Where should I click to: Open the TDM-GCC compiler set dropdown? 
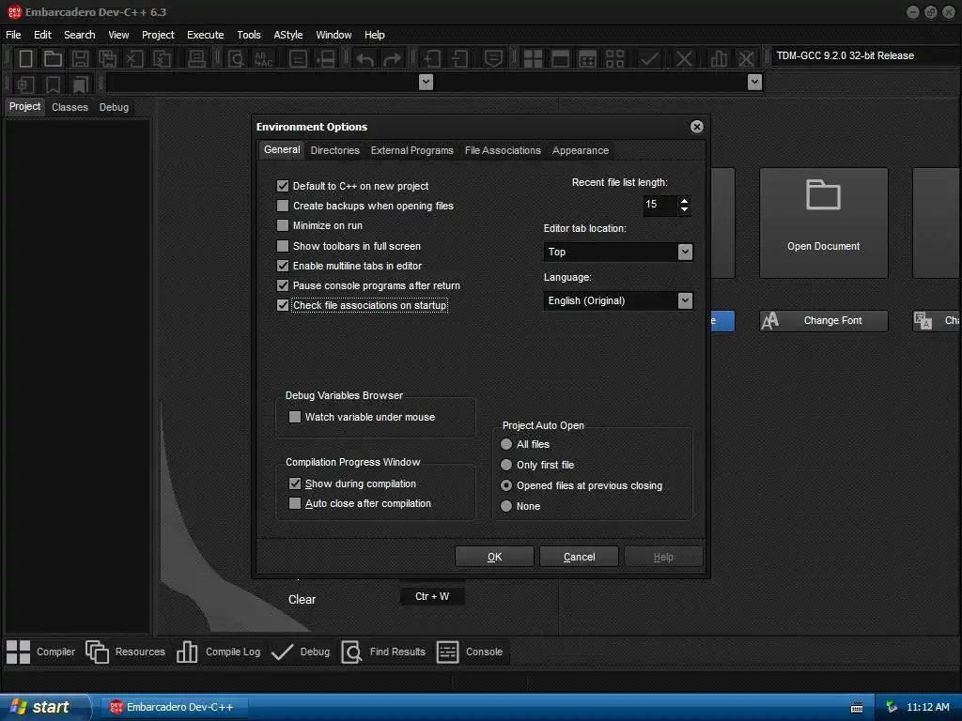click(x=865, y=55)
